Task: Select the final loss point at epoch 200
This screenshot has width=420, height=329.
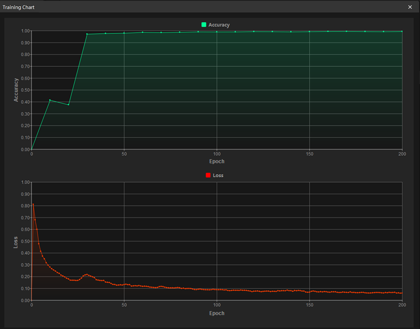Action: pyautogui.click(x=402, y=293)
